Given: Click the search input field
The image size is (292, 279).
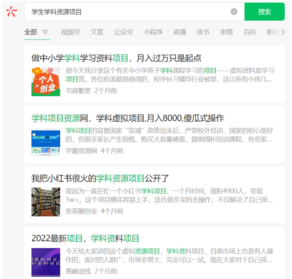Looking at the screenshot, I should click(x=127, y=12).
